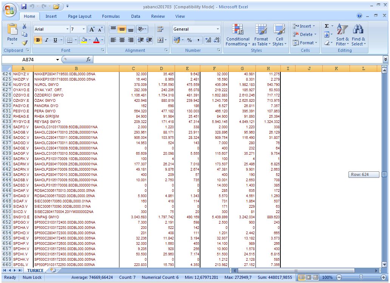Image resolution: width=390 pixels, height=283 pixels.
Task: Click the AutoSum sigma icon
Action: point(327,26)
